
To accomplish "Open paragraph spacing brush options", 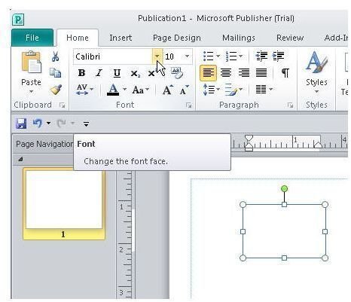I will 233,90.
